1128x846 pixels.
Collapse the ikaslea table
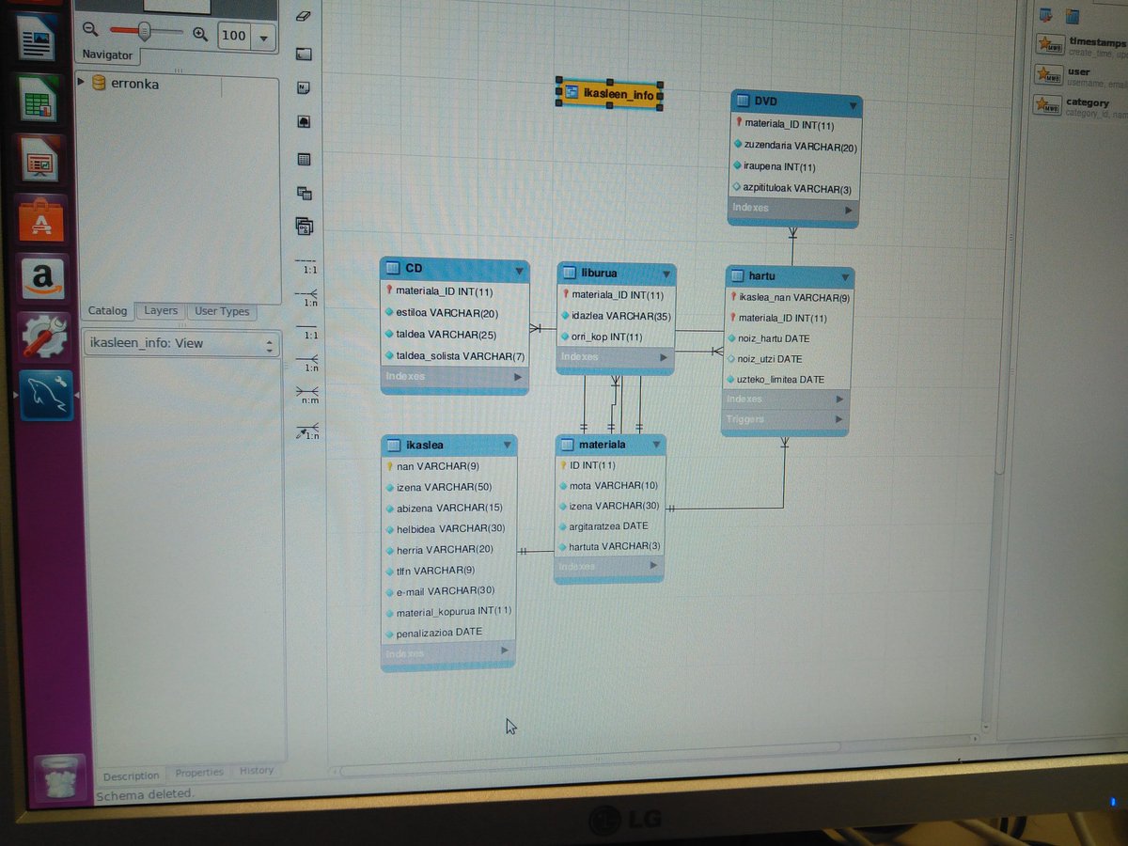click(x=508, y=446)
